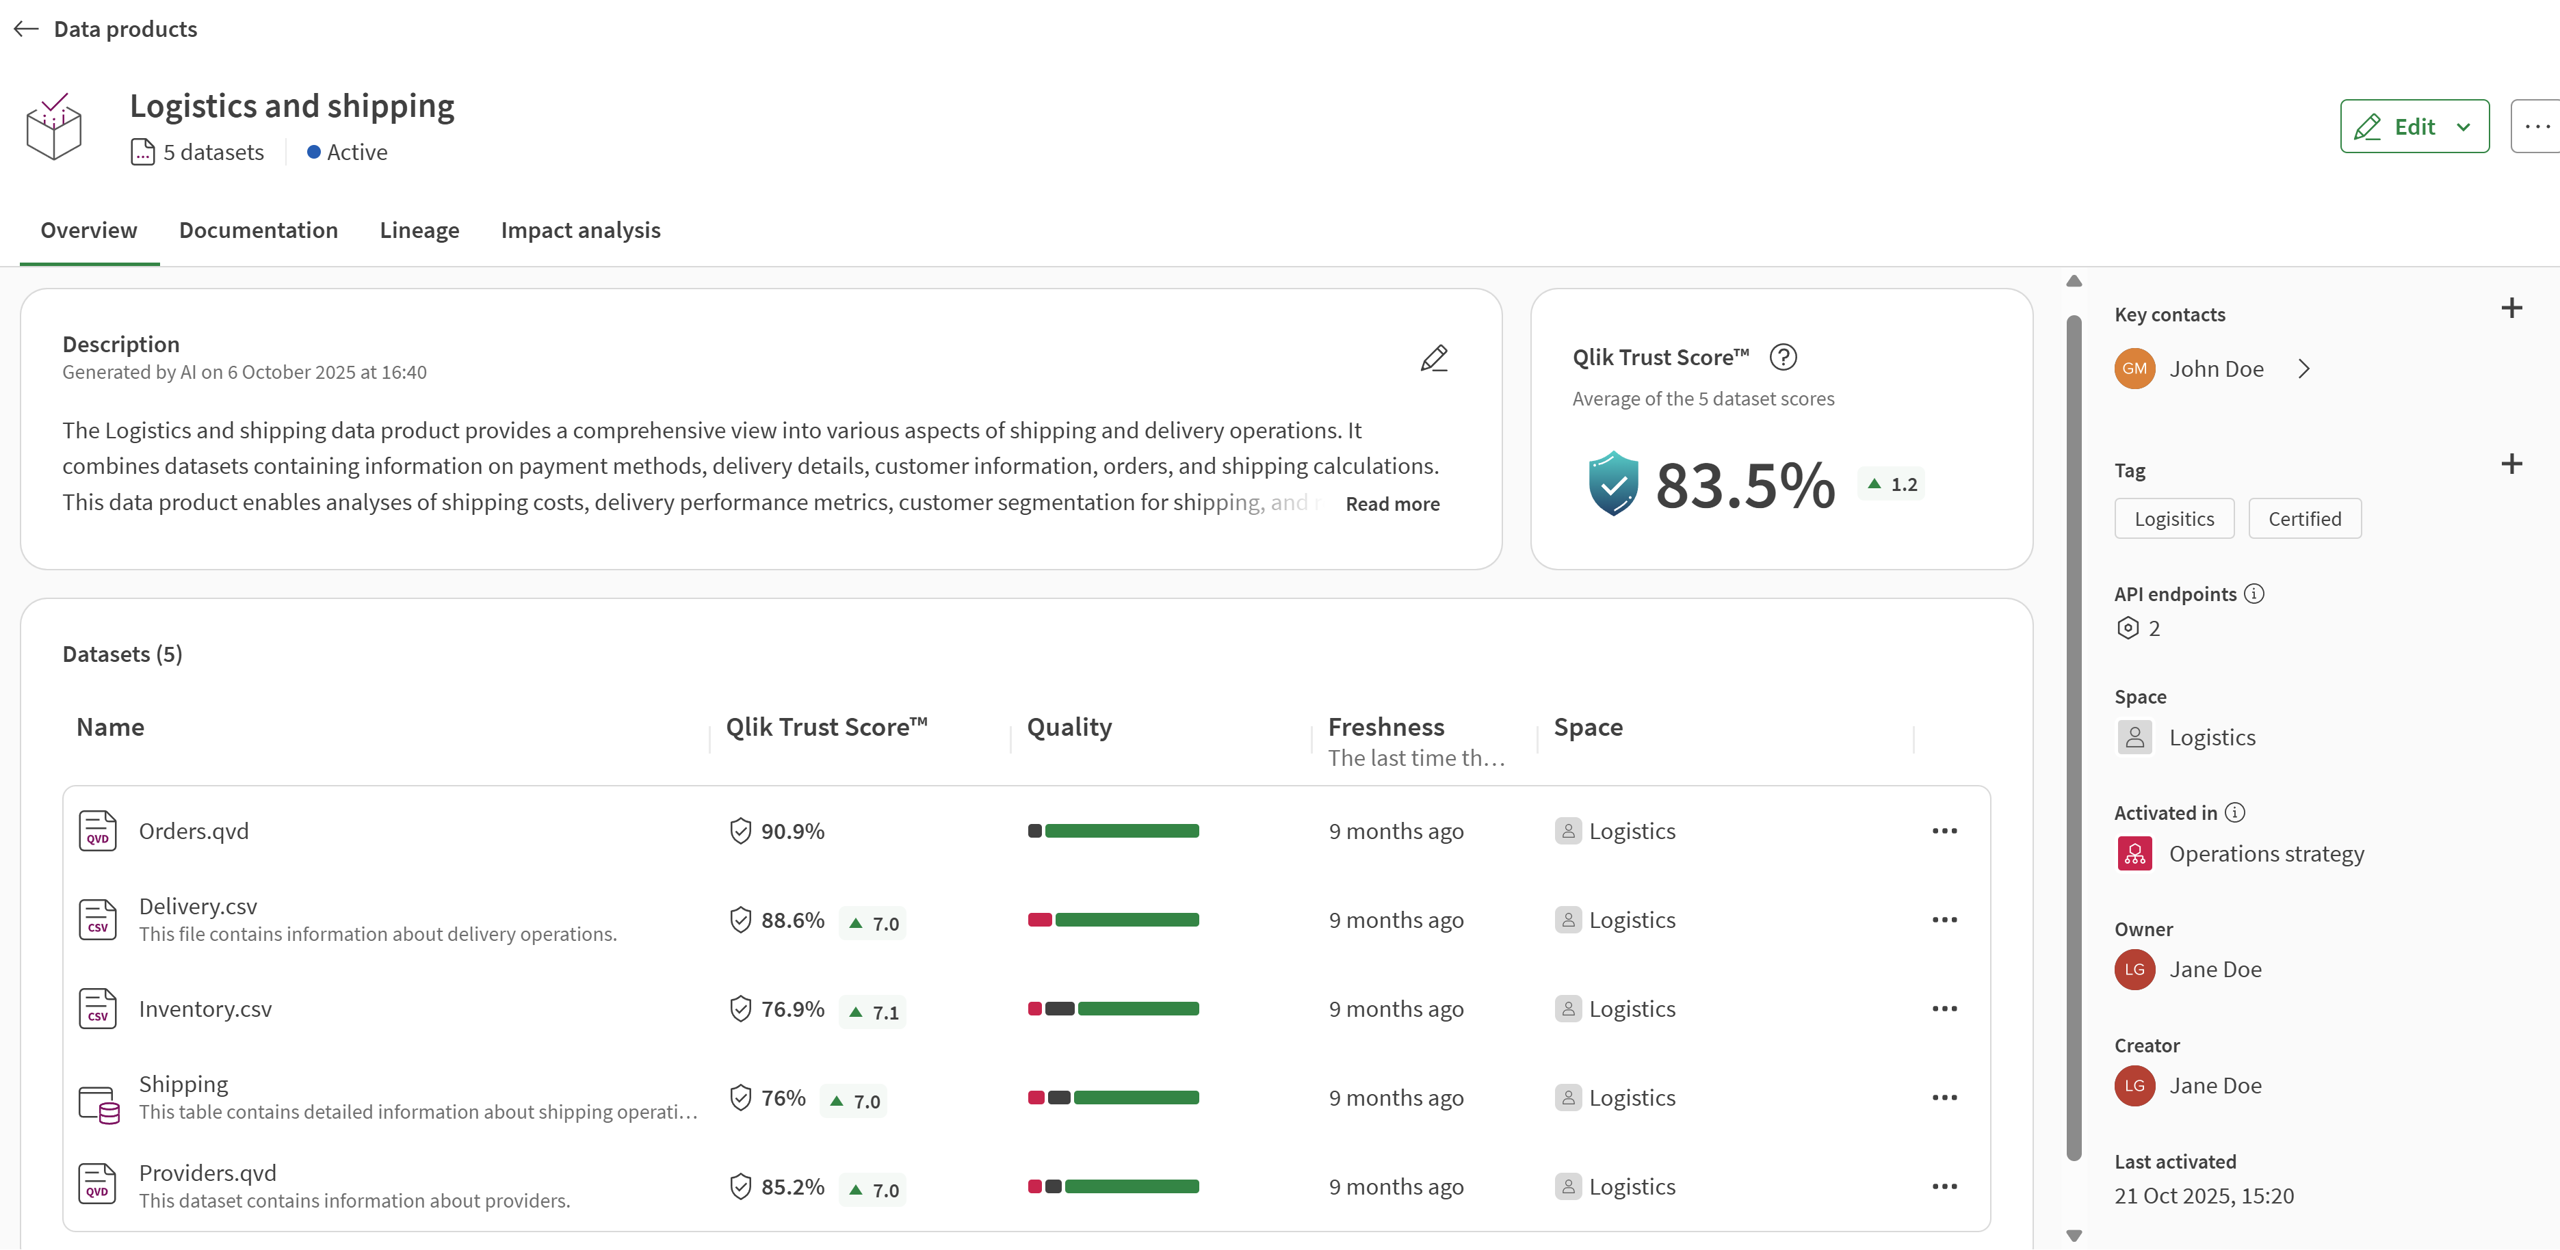The height and width of the screenshot is (1250, 2560).
Task: Open the Operations strategy link
Action: click(2266, 853)
